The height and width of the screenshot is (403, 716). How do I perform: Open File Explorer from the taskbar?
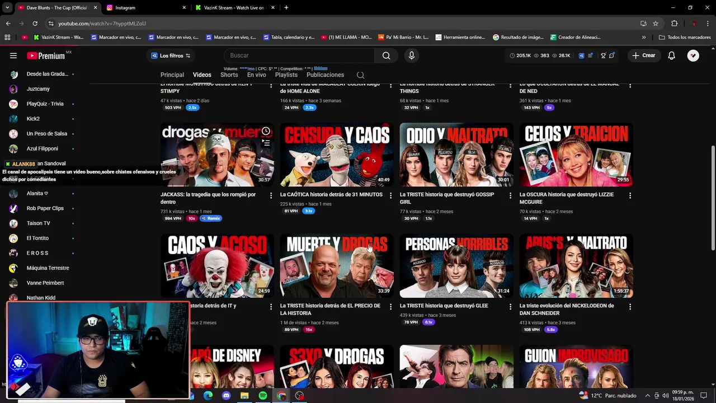click(244, 396)
